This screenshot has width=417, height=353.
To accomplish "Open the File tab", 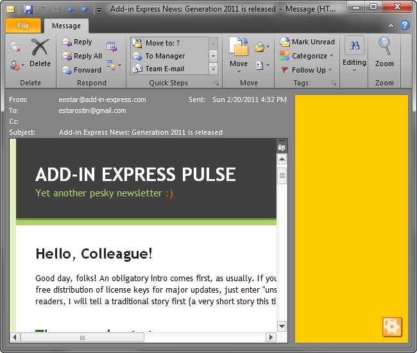I will 23,26.
